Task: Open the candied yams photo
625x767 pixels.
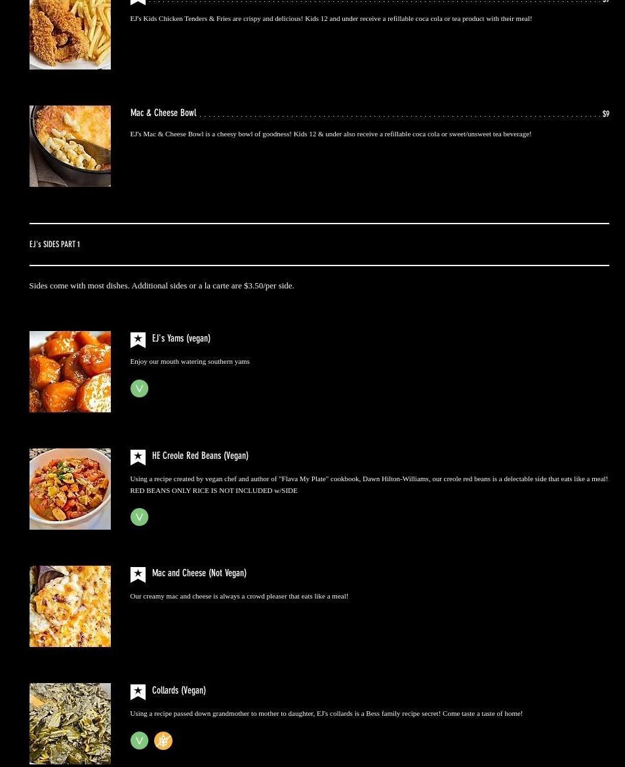Action: (x=70, y=372)
